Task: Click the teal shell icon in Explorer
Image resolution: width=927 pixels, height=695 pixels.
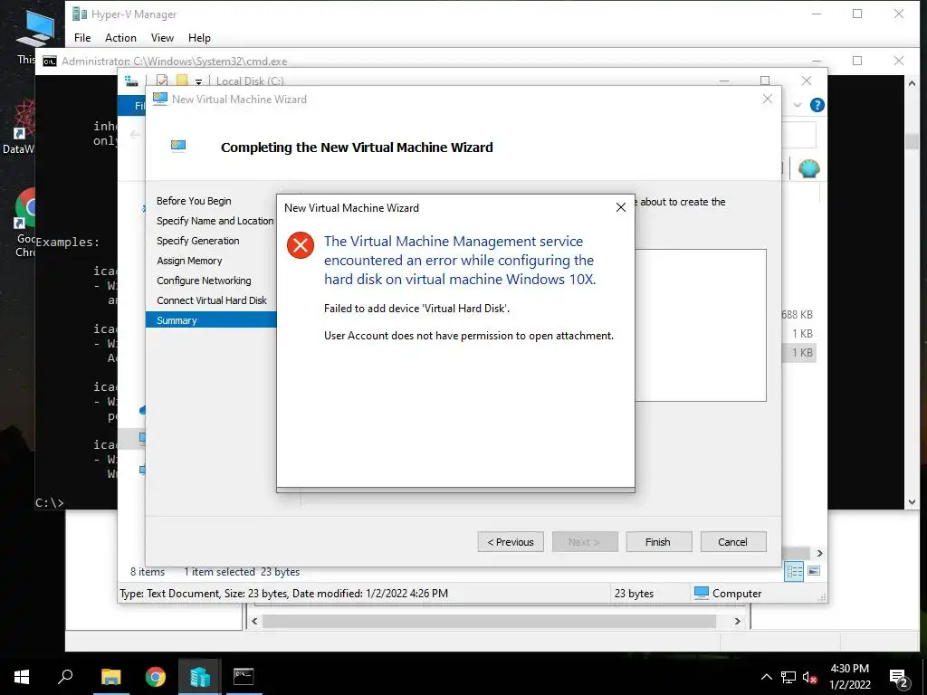Action: tap(808, 169)
